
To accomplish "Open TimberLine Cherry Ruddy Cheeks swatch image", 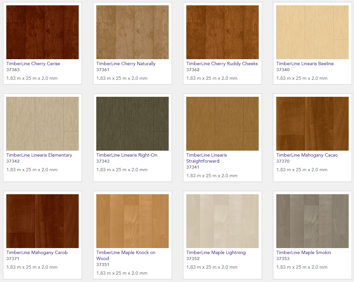I will 222,32.
